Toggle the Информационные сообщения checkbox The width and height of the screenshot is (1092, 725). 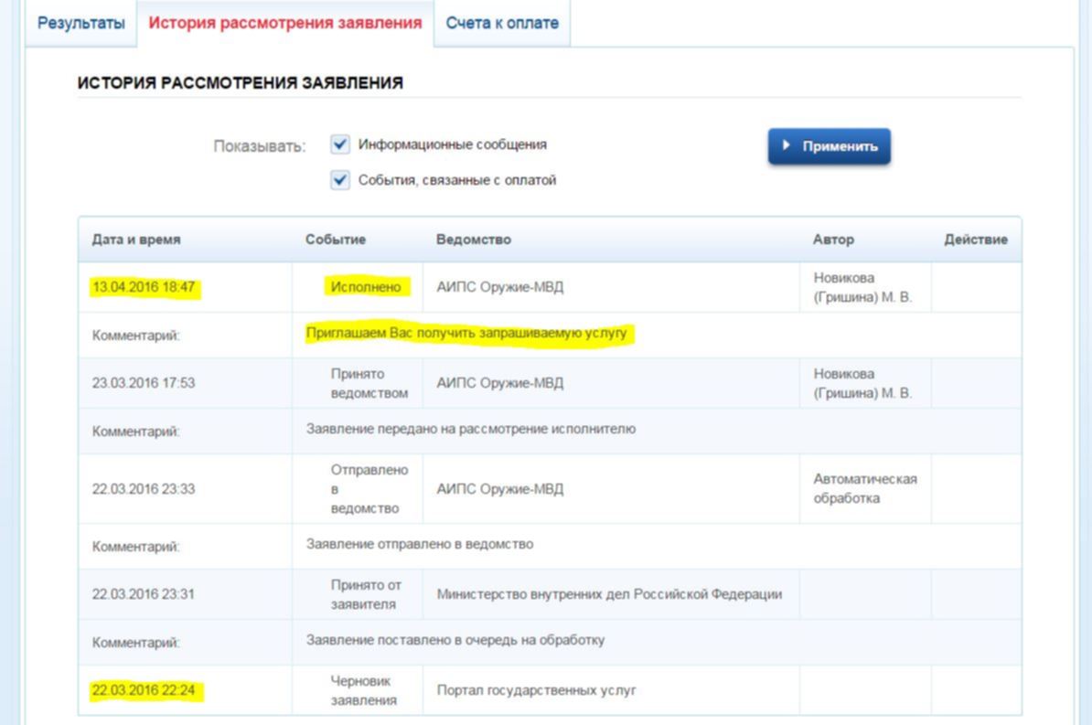[340, 145]
